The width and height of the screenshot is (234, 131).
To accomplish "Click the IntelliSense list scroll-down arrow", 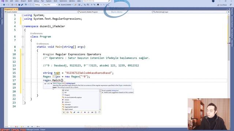I will pyautogui.click(x=100, y=110).
